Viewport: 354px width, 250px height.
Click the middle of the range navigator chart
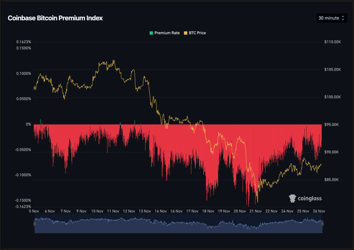pos(178,225)
